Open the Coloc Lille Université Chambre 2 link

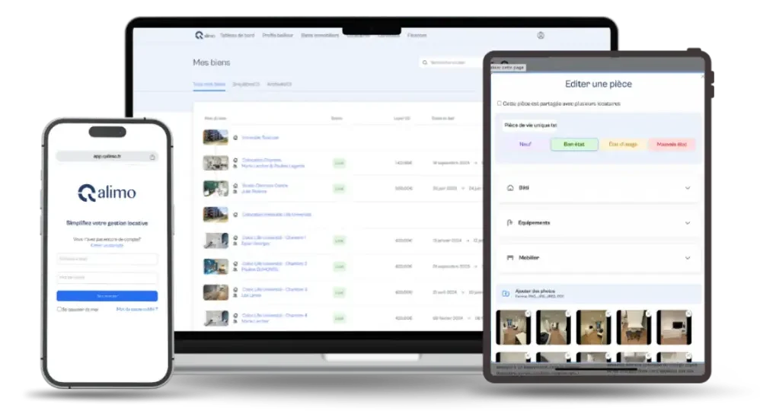coord(274,263)
